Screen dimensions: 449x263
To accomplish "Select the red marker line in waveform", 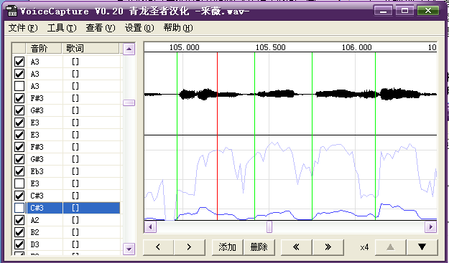I will coord(218,136).
